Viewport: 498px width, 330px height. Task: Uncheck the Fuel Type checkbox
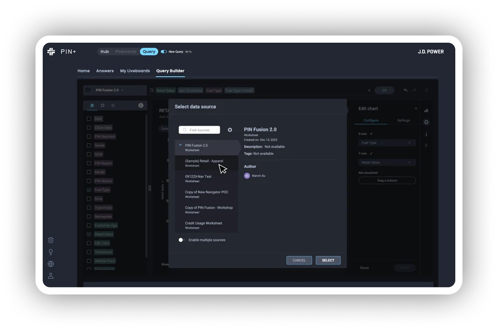pyautogui.click(x=89, y=189)
